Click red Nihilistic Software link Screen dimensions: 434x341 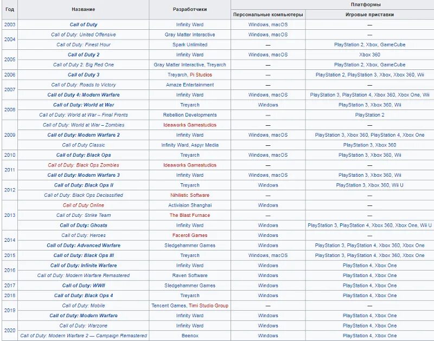pos(189,195)
